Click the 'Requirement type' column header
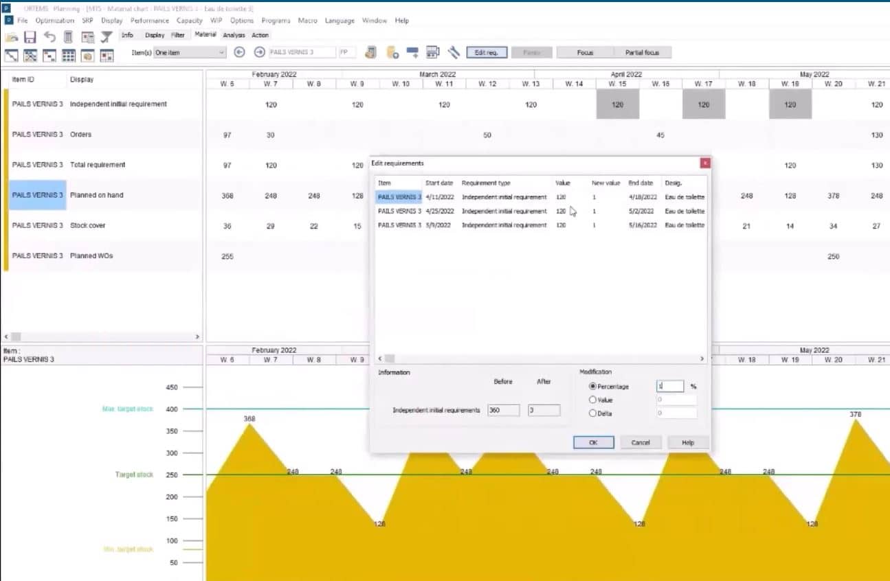Viewport: 890px width, 581px height. pos(486,183)
